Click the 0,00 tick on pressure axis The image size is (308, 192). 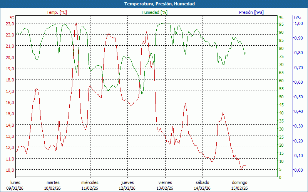298,170
